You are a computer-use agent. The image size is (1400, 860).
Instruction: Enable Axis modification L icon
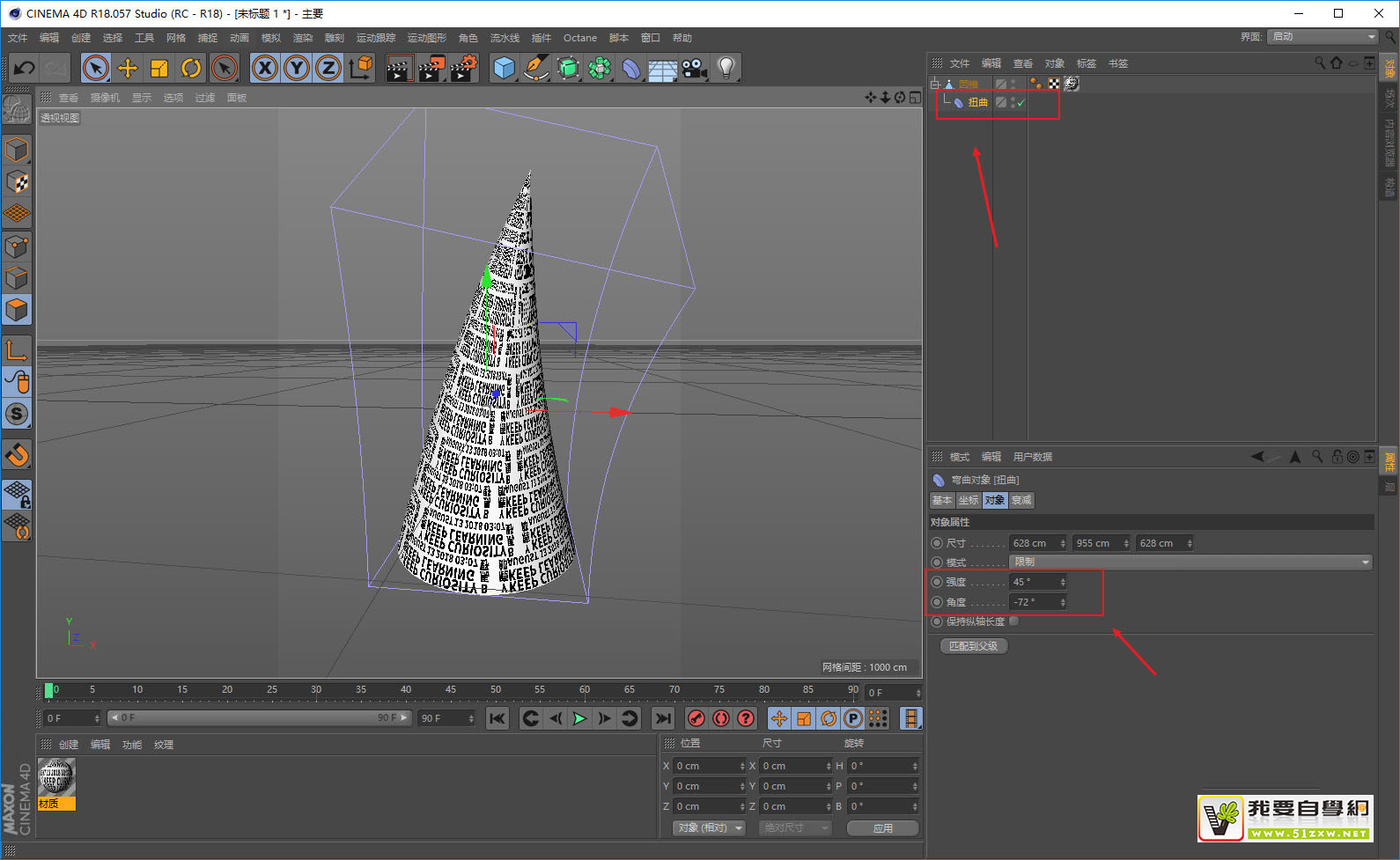pyautogui.click(x=17, y=350)
